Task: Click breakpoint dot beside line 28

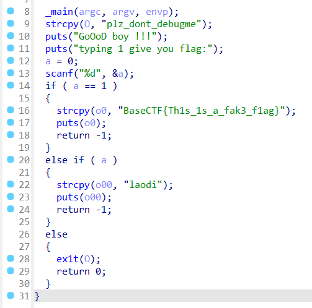Action: pyautogui.click(x=11, y=259)
